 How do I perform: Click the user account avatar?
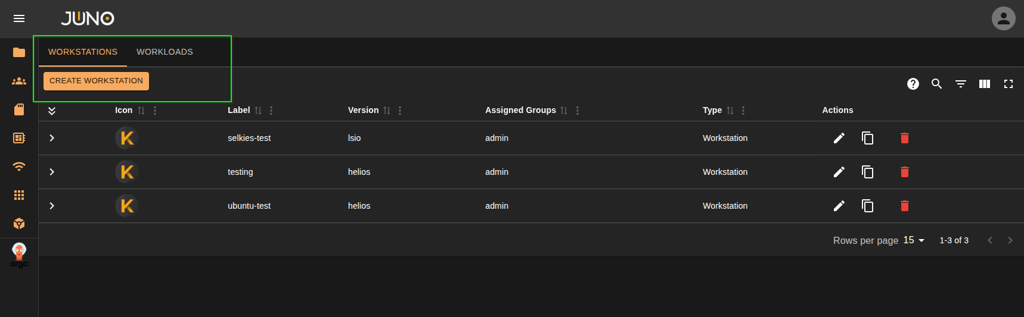point(1003,18)
